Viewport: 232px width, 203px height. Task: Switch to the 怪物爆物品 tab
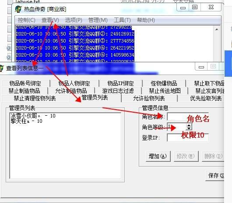(x=164, y=83)
